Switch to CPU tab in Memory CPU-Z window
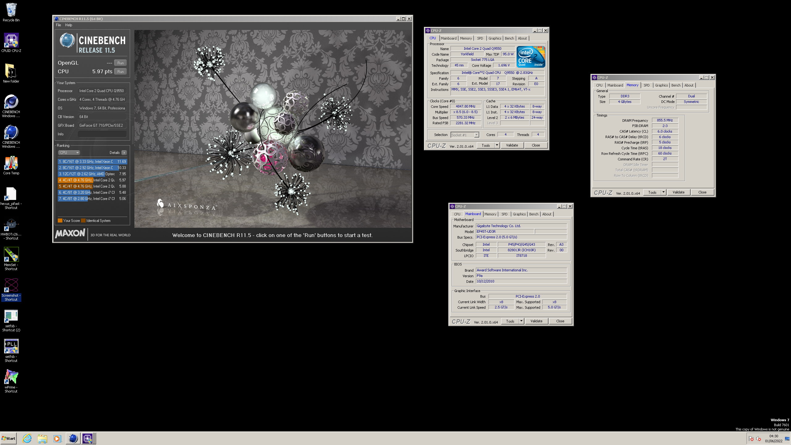The width and height of the screenshot is (791, 445). click(x=599, y=85)
